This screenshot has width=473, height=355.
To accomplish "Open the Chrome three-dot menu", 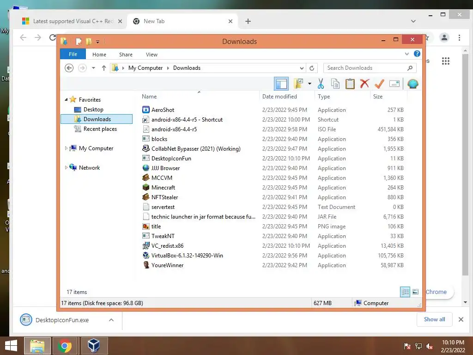I will 460,38.
